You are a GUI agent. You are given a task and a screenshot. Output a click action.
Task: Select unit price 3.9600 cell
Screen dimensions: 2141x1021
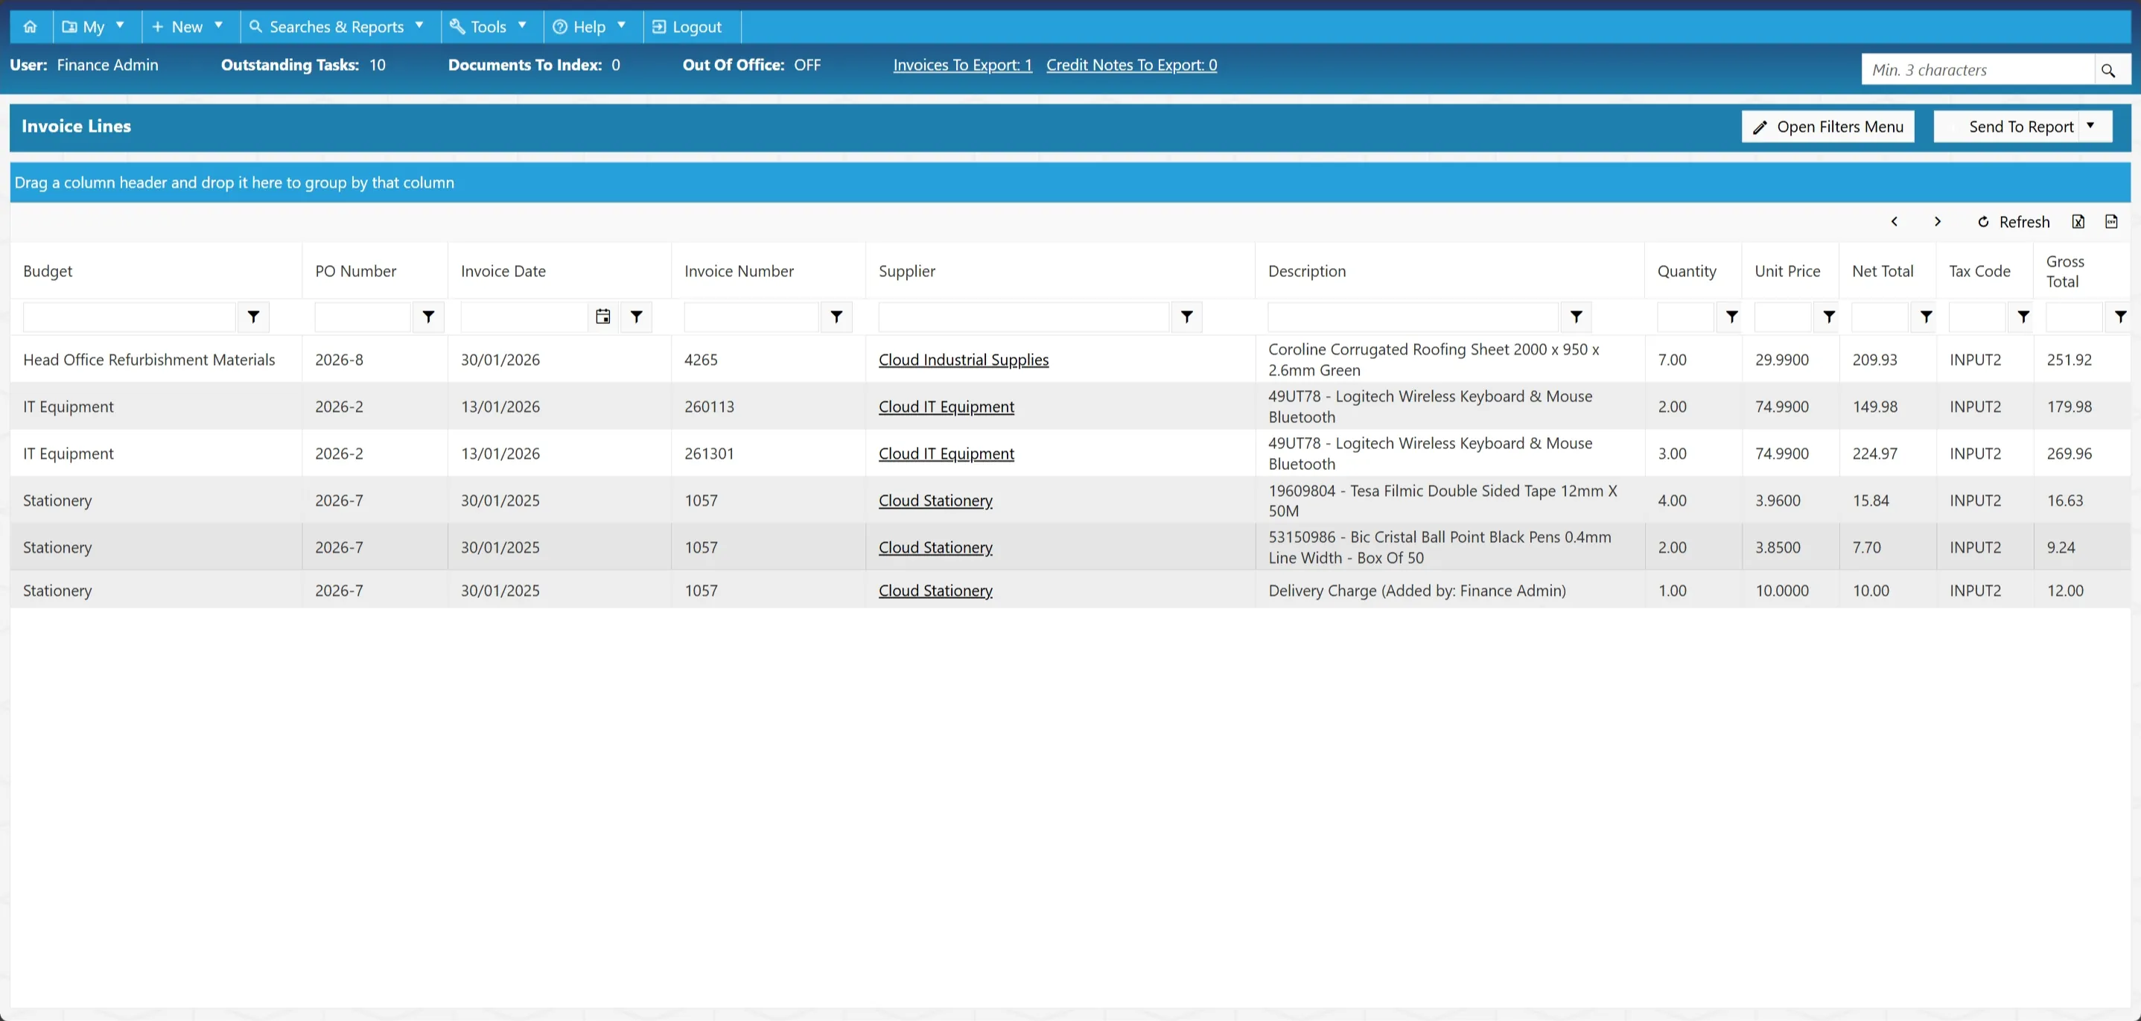pyautogui.click(x=1790, y=500)
